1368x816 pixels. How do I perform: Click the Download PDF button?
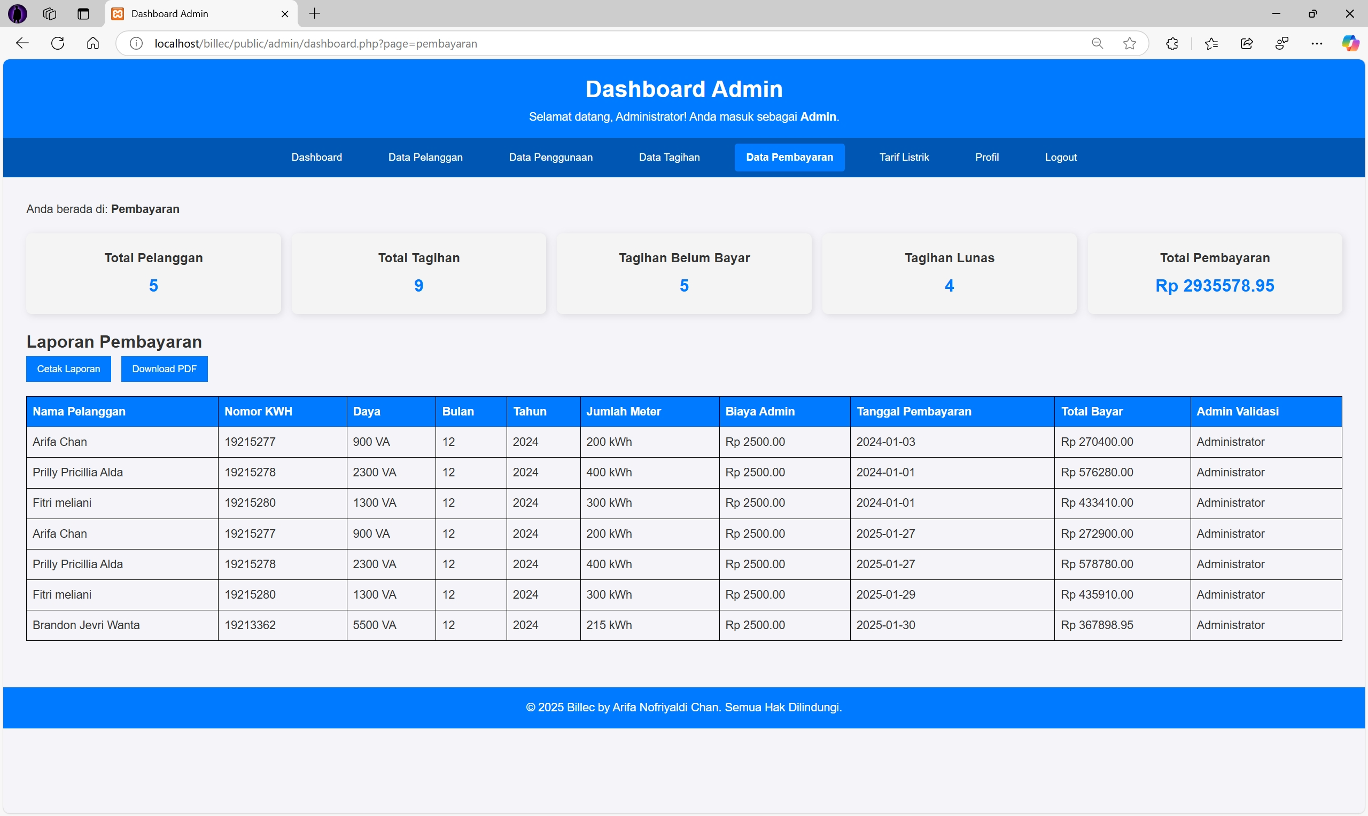pos(165,369)
